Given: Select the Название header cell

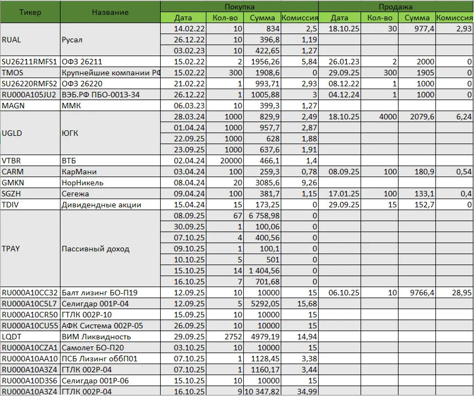Looking at the screenshot, I should coord(110,12).
